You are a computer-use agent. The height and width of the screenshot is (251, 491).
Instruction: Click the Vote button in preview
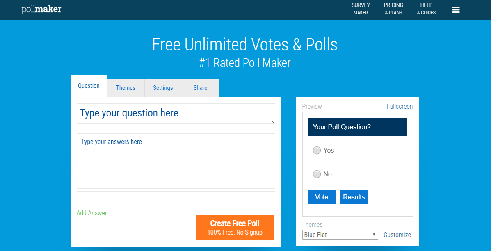coord(322,197)
